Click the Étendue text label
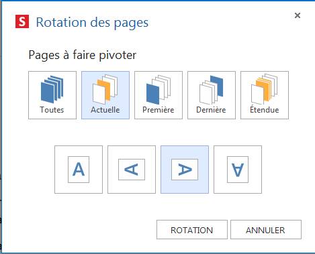Screen dimensions: 315x254 click(265, 109)
